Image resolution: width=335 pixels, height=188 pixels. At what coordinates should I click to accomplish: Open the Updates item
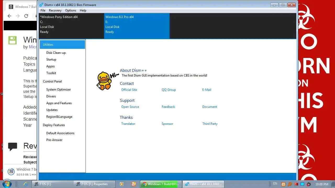52,110
